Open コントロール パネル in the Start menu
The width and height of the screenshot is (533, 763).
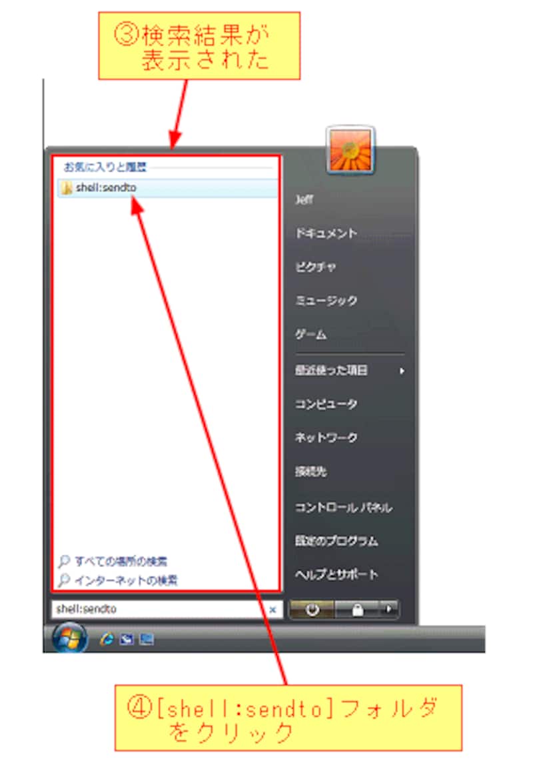344,508
